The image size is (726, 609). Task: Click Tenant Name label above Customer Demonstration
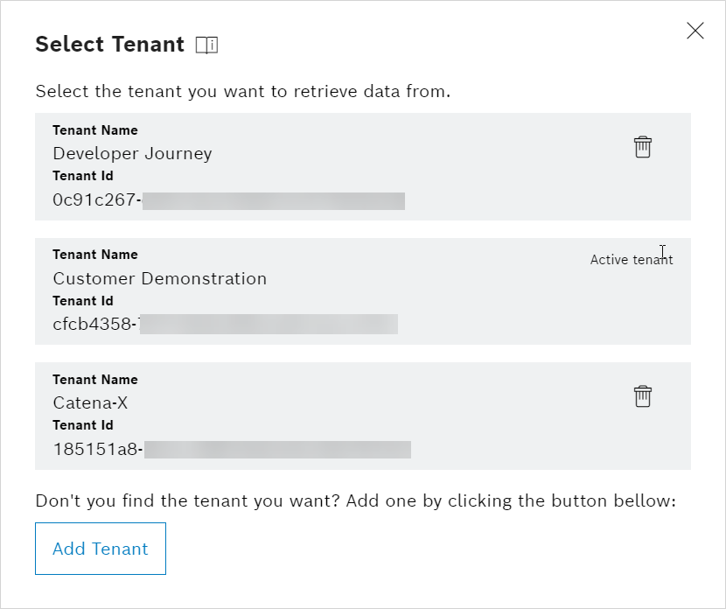point(95,255)
